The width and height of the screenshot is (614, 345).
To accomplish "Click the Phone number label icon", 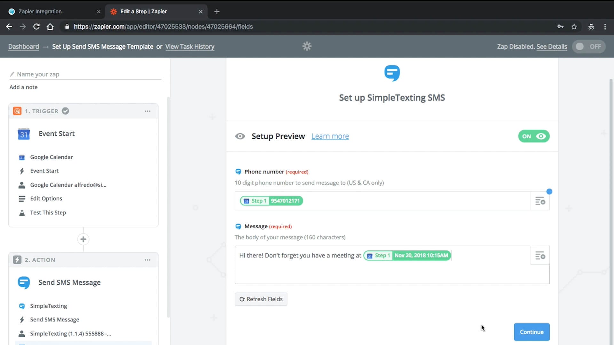I will click(238, 172).
